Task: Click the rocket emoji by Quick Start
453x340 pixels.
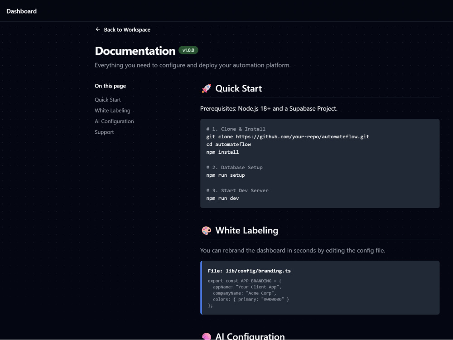Action: [x=206, y=88]
